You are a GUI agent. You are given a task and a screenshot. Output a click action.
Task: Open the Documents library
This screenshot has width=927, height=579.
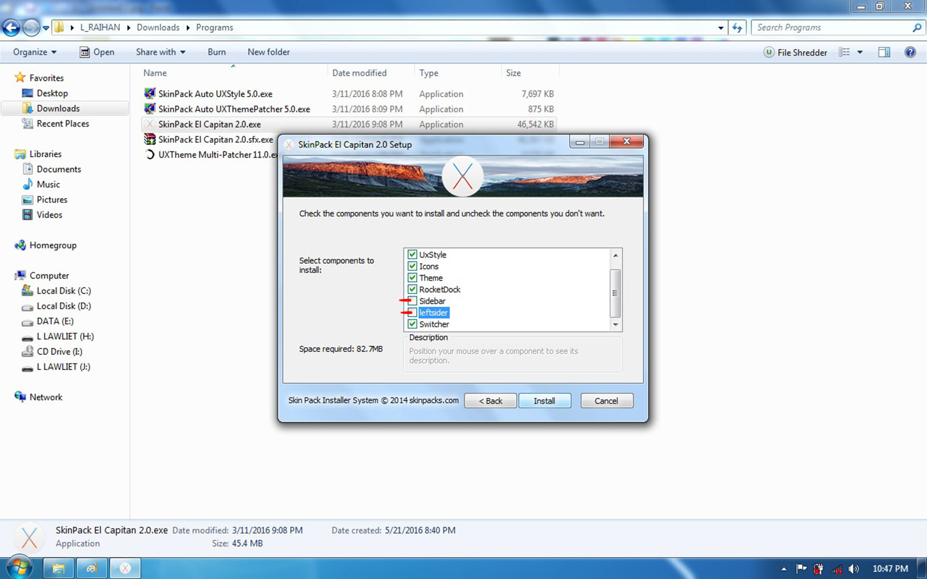[x=58, y=169]
